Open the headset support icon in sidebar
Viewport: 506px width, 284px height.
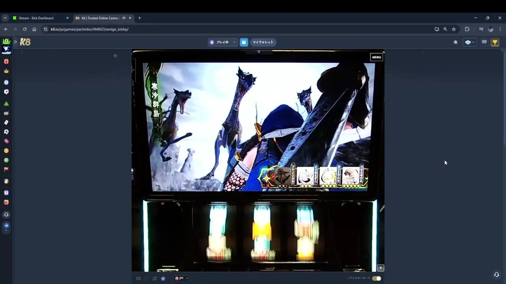tap(6, 215)
